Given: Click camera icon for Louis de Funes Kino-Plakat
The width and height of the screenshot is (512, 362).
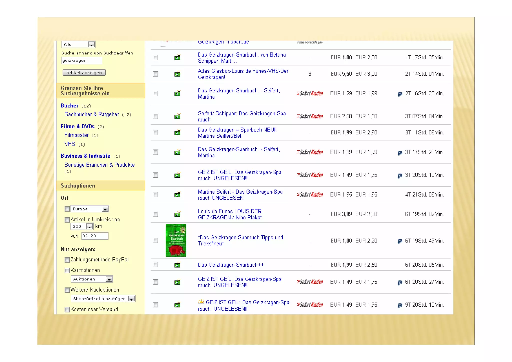Looking at the screenshot, I should pos(177,214).
